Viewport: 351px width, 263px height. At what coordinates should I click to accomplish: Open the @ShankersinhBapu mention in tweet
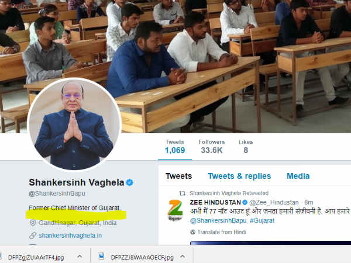click(x=218, y=220)
